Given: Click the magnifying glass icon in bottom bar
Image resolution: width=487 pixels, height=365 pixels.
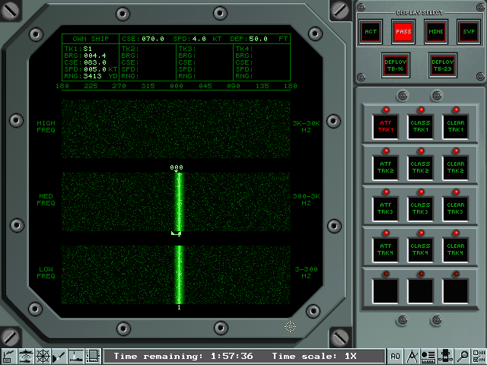Looking at the screenshot, I should 463,356.
